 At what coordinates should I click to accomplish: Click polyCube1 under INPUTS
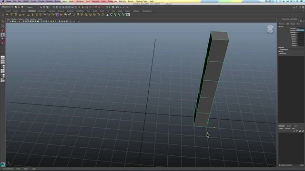point(283,53)
